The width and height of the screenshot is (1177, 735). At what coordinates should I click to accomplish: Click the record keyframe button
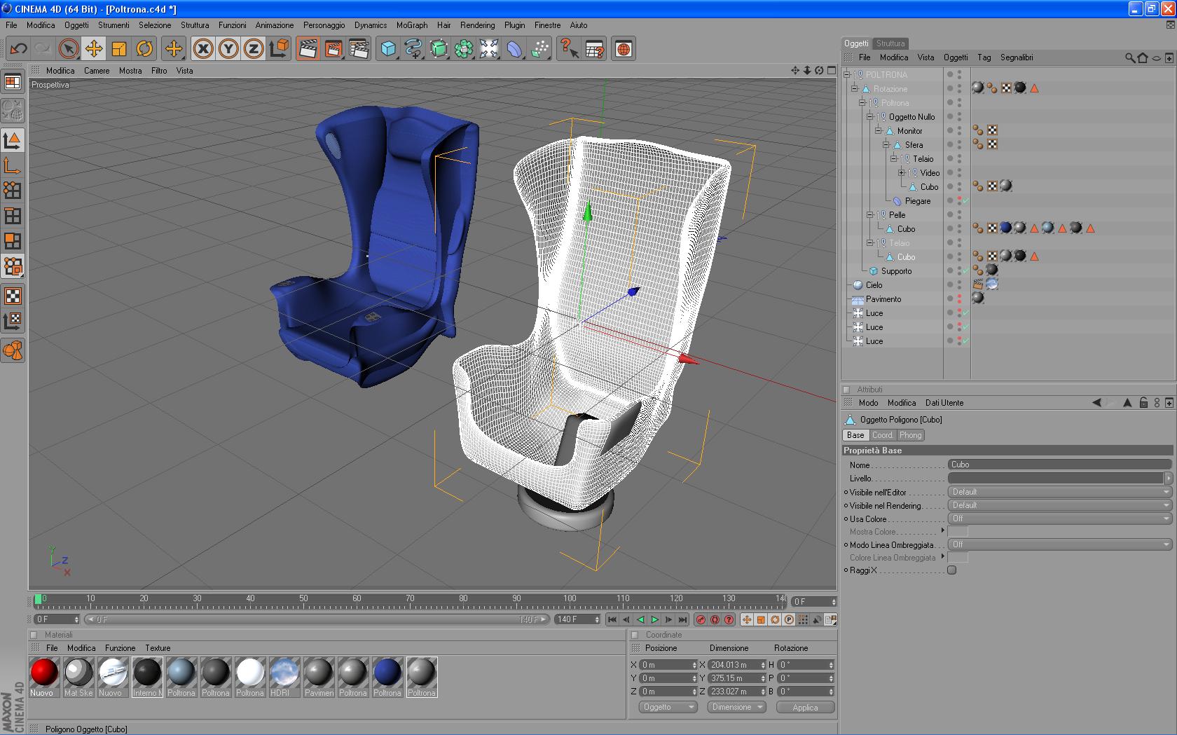click(x=701, y=619)
